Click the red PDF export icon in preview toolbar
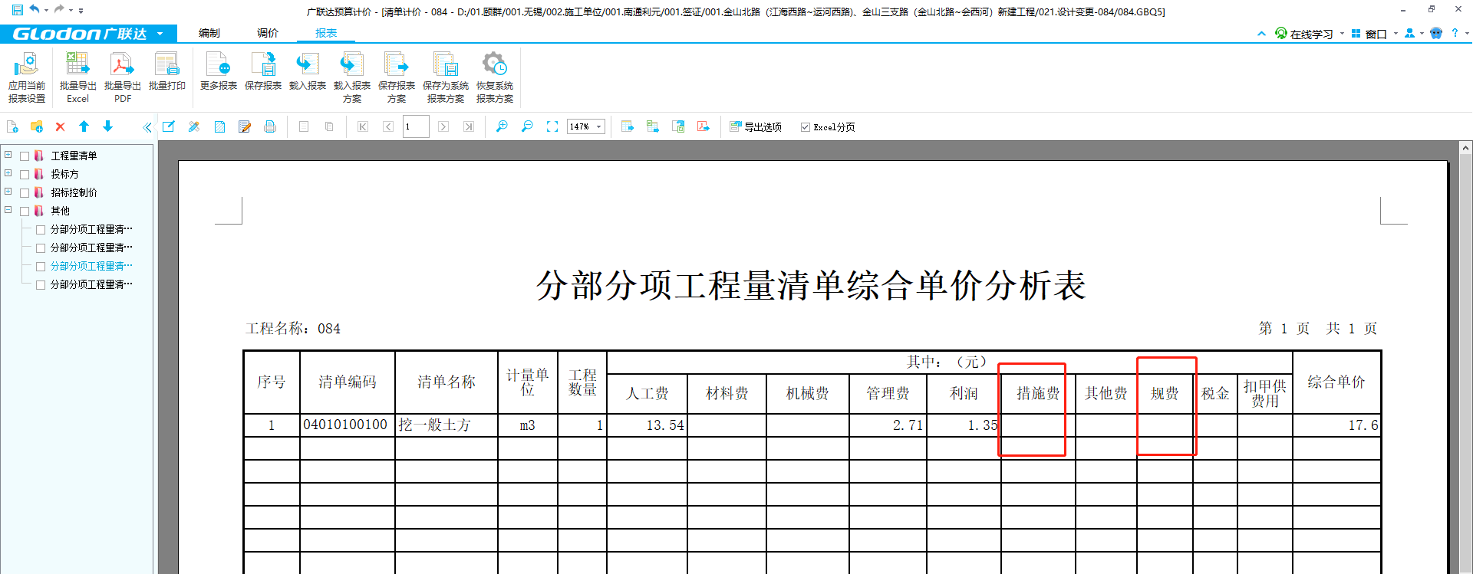The height and width of the screenshot is (574, 1473). click(x=704, y=126)
